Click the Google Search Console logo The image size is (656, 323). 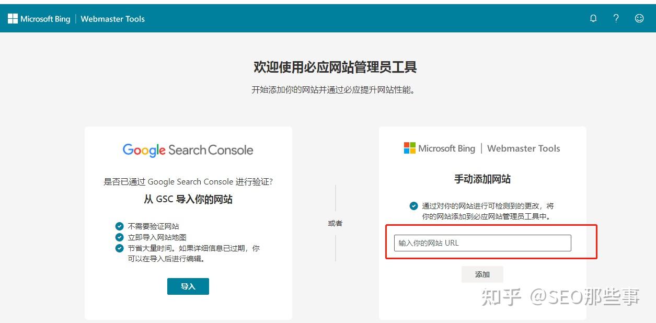188,150
